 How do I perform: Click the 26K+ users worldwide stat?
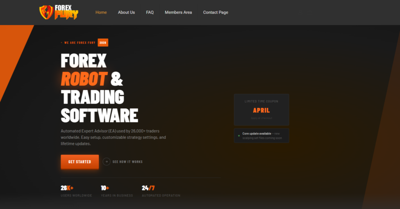click(76, 191)
